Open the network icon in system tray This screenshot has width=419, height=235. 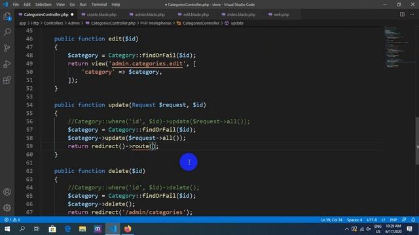pyautogui.click(x=361, y=229)
